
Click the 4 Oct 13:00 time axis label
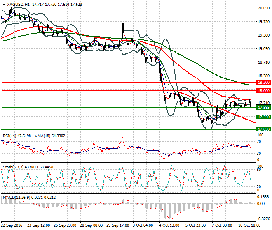[x=169, y=225]
